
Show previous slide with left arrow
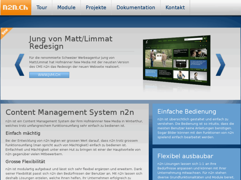pos(20,65)
